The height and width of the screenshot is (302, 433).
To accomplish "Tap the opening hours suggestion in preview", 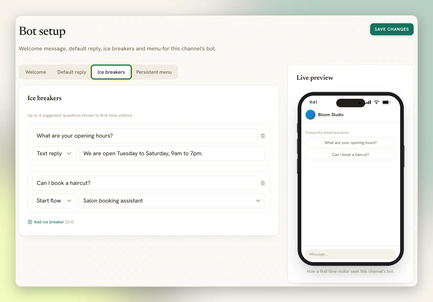I will tap(350, 143).
